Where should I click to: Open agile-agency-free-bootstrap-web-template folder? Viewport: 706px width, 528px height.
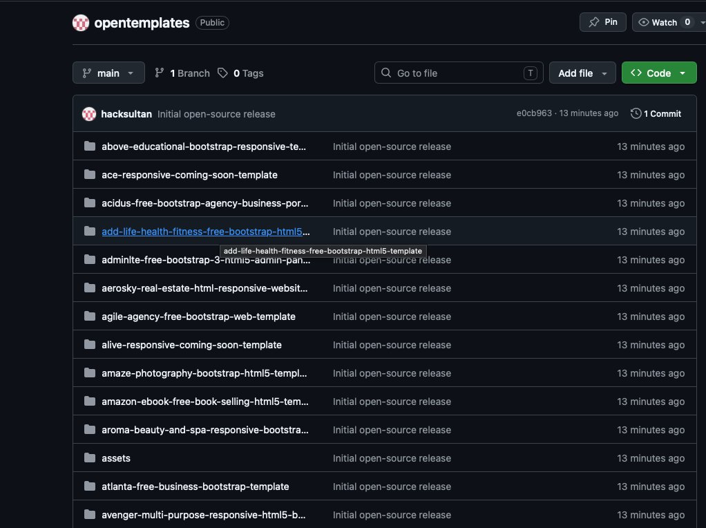pyautogui.click(x=198, y=317)
